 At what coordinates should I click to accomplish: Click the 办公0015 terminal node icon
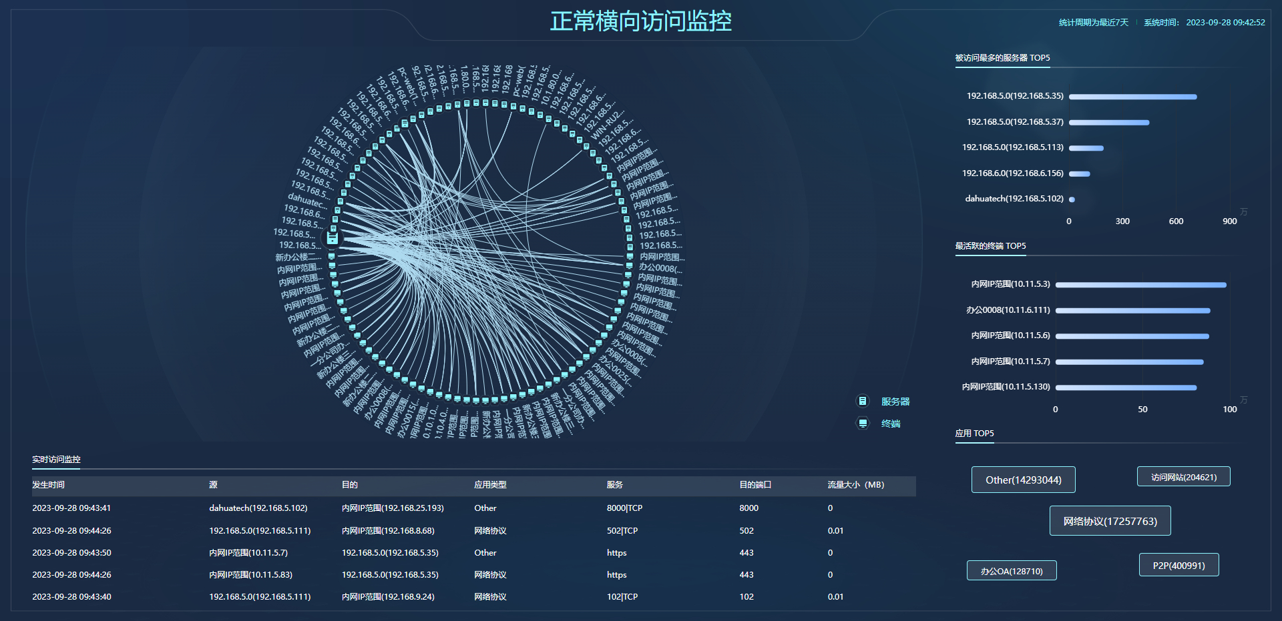[421, 388]
